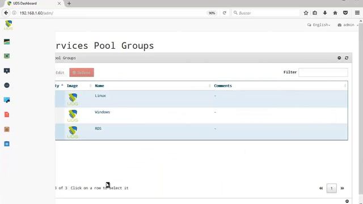Open the browser hamburger menu
363x204 pixels.
click(357, 13)
